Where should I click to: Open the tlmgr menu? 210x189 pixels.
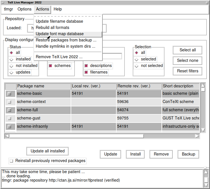pyautogui.click(x=9, y=9)
